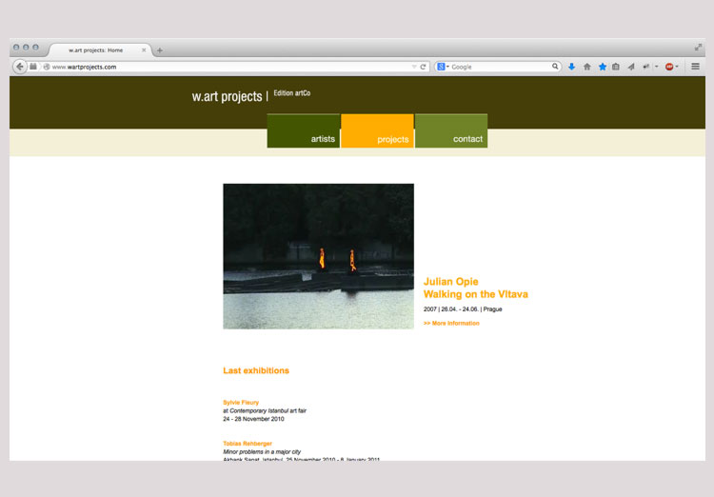Close the w.art projects tab

pyautogui.click(x=144, y=50)
